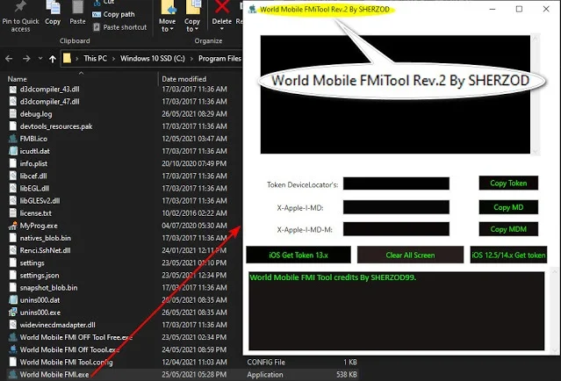Click Windows 10 SSD (C:) breadcrumb
This screenshot has width=561, height=381.
tap(153, 58)
